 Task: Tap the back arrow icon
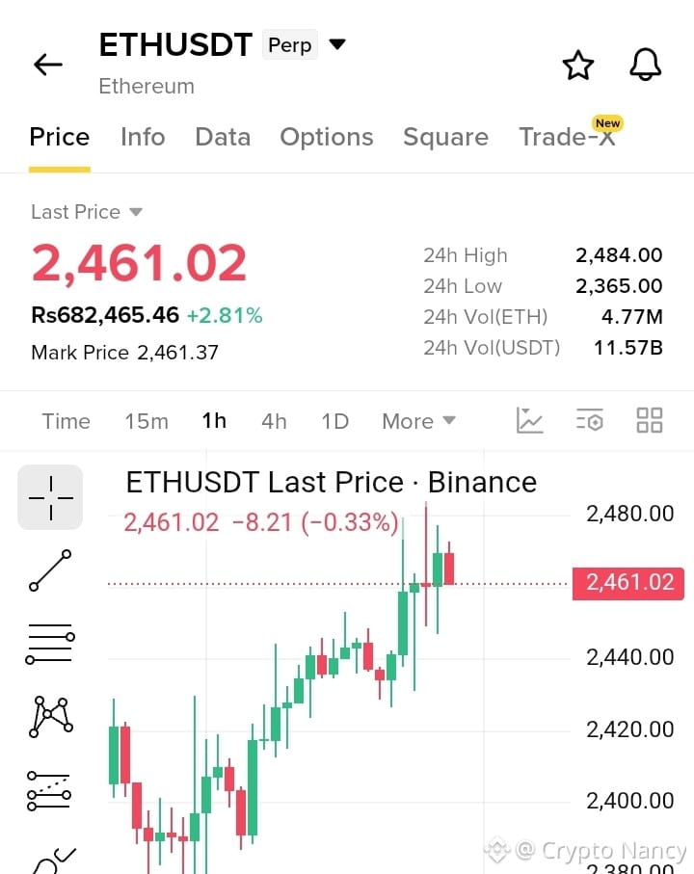click(48, 65)
